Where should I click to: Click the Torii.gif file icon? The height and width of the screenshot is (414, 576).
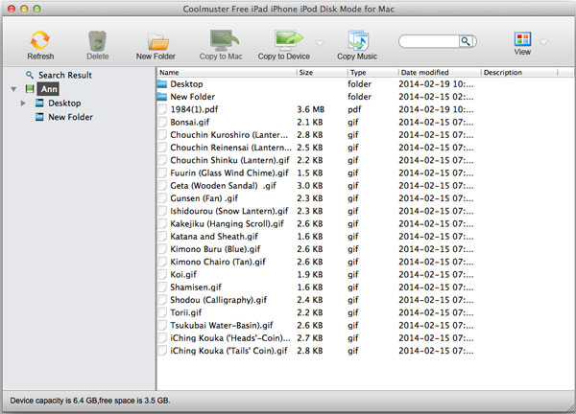[162, 312]
